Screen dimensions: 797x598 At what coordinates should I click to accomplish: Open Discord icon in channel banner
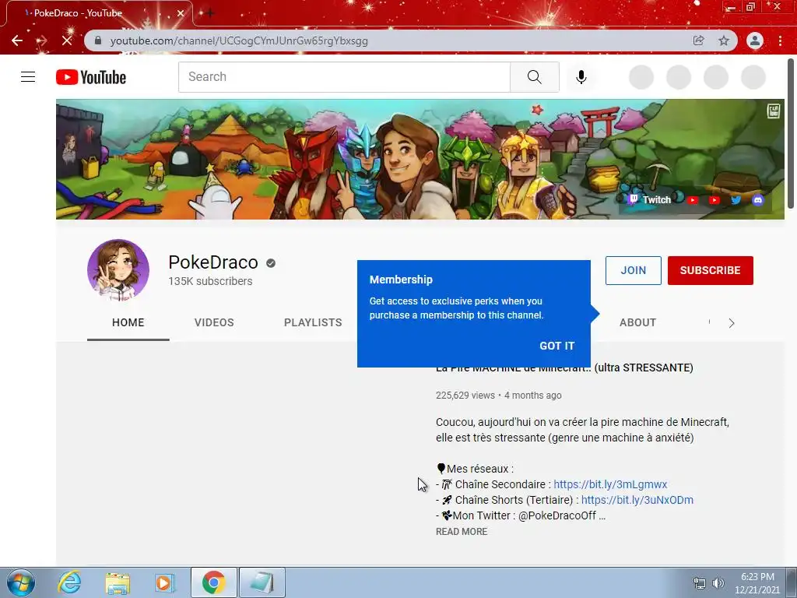click(758, 200)
